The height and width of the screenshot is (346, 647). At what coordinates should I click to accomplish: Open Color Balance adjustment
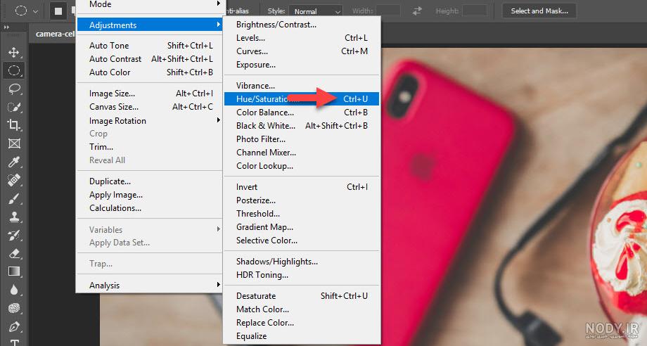click(x=302, y=113)
